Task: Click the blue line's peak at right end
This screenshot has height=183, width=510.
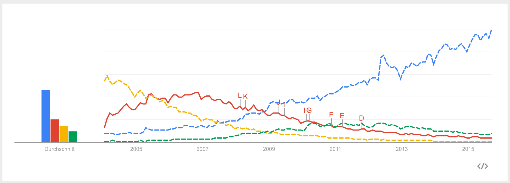Action: pos(491,30)
